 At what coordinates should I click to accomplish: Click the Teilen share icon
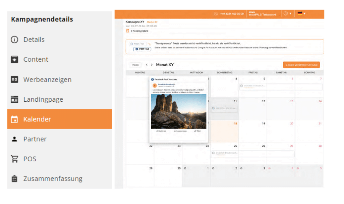[x=195, y=131]
